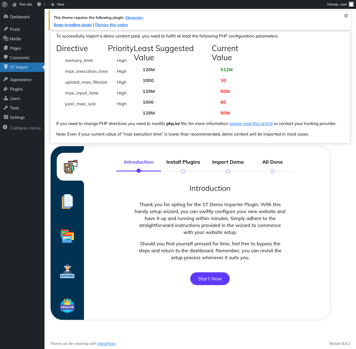Click the max_execution_time directive cell
This screenshot has width=356, height=349.
click(86, 71)
